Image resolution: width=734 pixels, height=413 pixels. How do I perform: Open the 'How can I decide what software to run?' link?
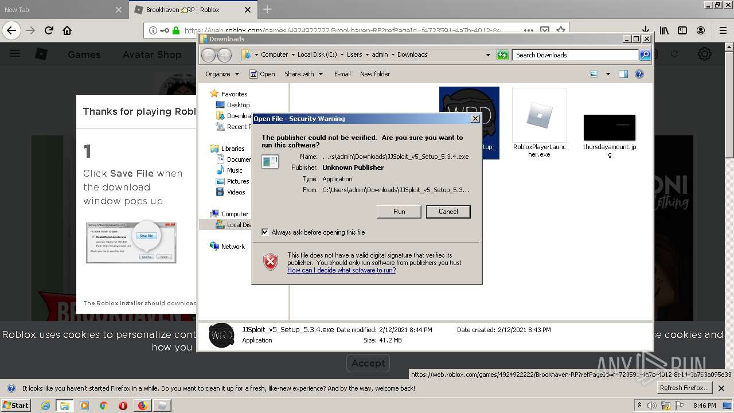tap(341, 270)
